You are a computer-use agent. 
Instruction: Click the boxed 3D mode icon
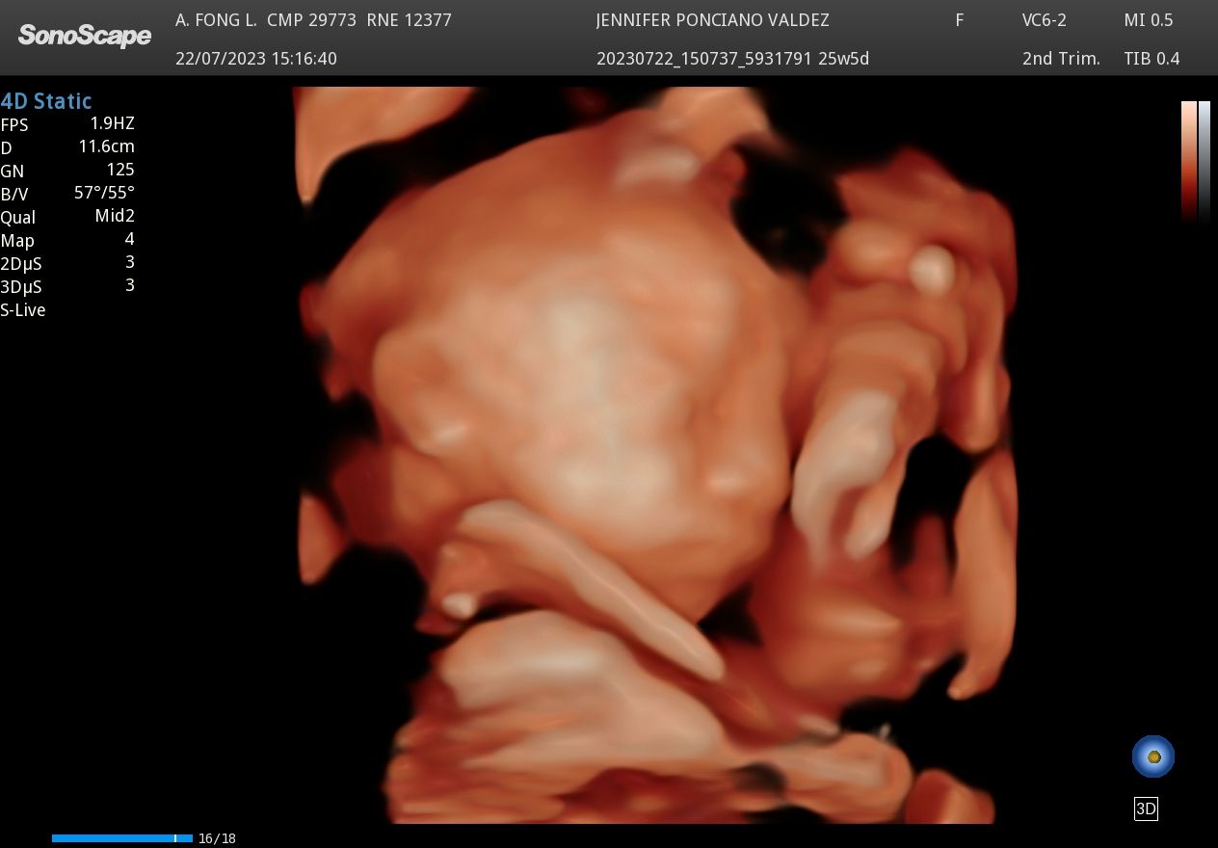1146,809
